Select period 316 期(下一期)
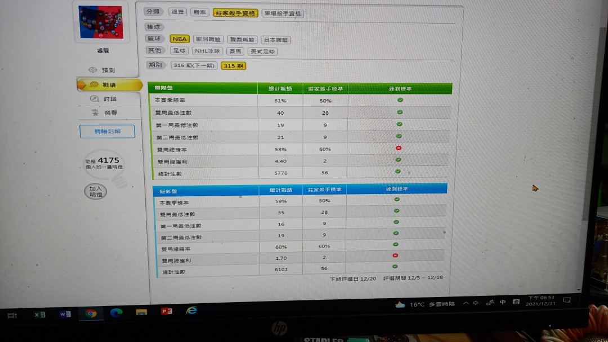608x342 pixels. click(194, 65)
